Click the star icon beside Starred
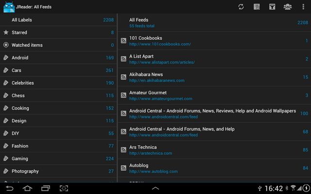311x194 pixels. 6,32
